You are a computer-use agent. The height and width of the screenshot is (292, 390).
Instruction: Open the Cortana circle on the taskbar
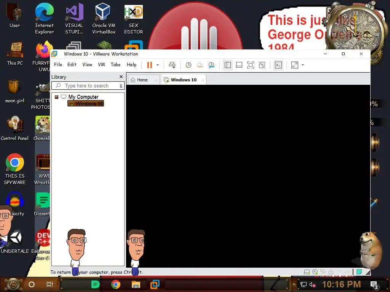32,284
